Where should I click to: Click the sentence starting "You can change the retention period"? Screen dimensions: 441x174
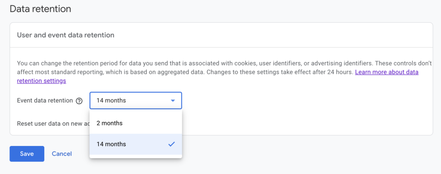pyautogui.click(x=86, y=64)
